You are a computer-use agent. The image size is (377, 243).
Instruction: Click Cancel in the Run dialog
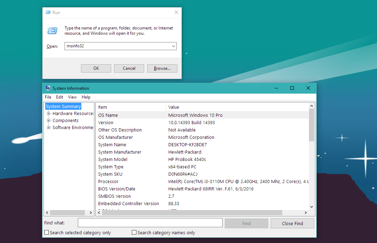(129, 68)
